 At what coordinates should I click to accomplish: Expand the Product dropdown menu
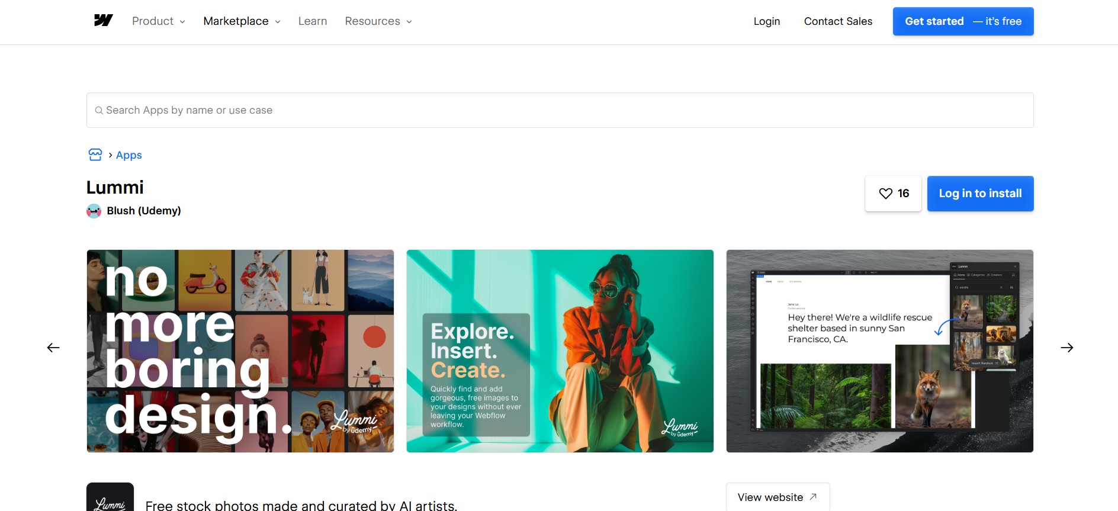click(159, 21)
